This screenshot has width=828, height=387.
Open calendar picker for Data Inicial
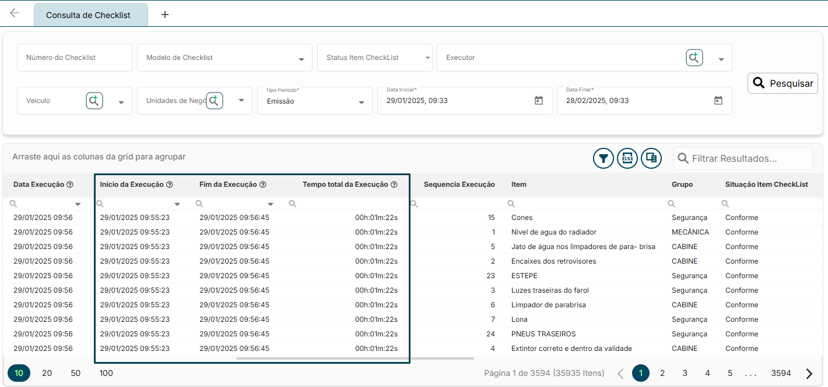click(x=539, y=101)
